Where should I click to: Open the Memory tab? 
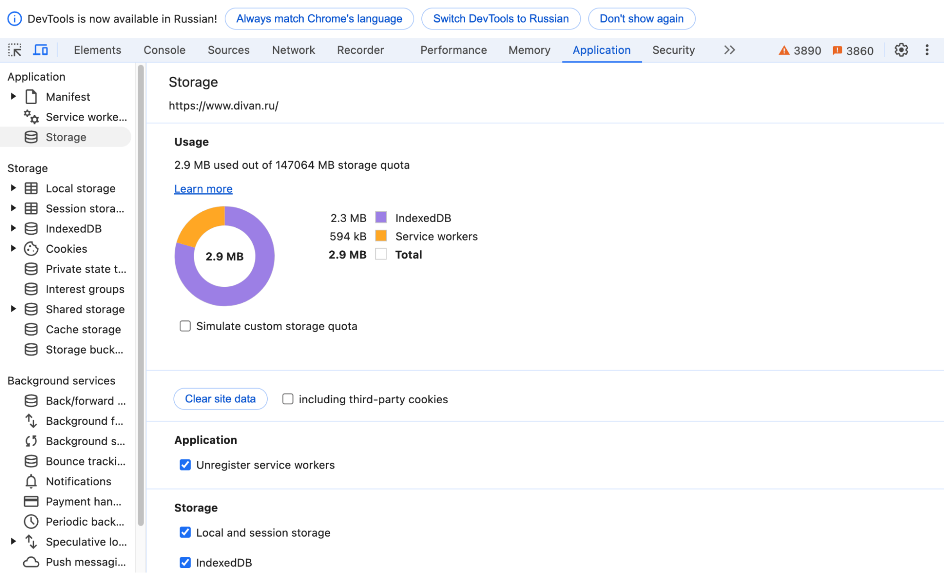(x=529, y=50)
